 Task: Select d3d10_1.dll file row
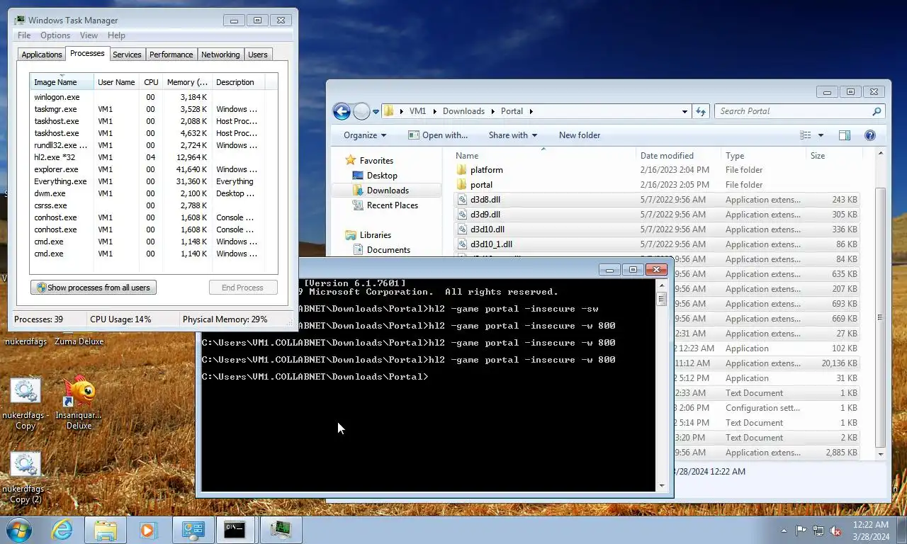[x=656, y=244]
